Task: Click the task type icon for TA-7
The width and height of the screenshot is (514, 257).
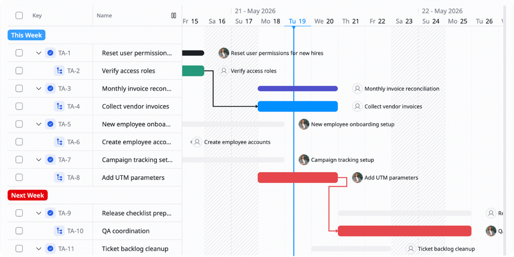Action: coord(50,160)
